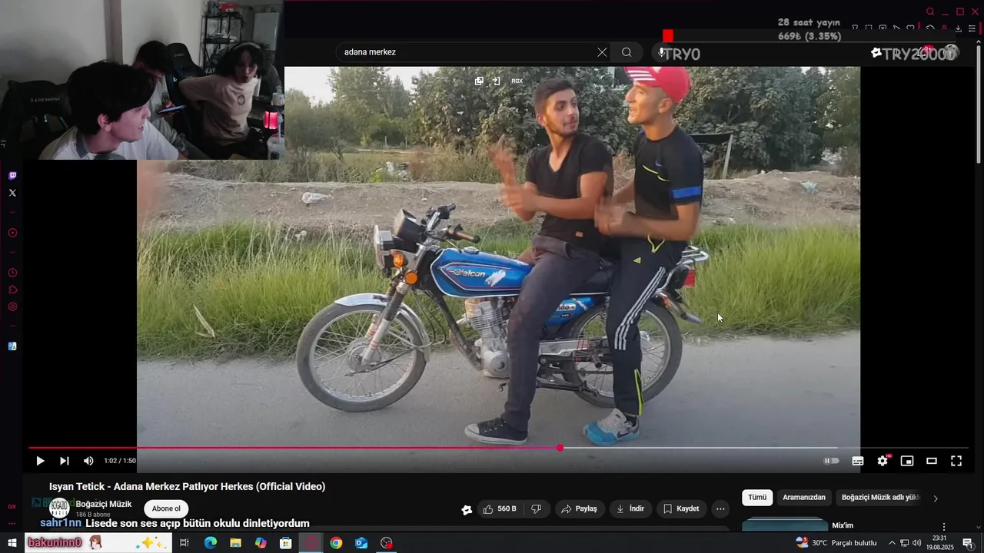
Task: Open the sidebar player icon
Action: pyautogui.click(x=12, y=233)
